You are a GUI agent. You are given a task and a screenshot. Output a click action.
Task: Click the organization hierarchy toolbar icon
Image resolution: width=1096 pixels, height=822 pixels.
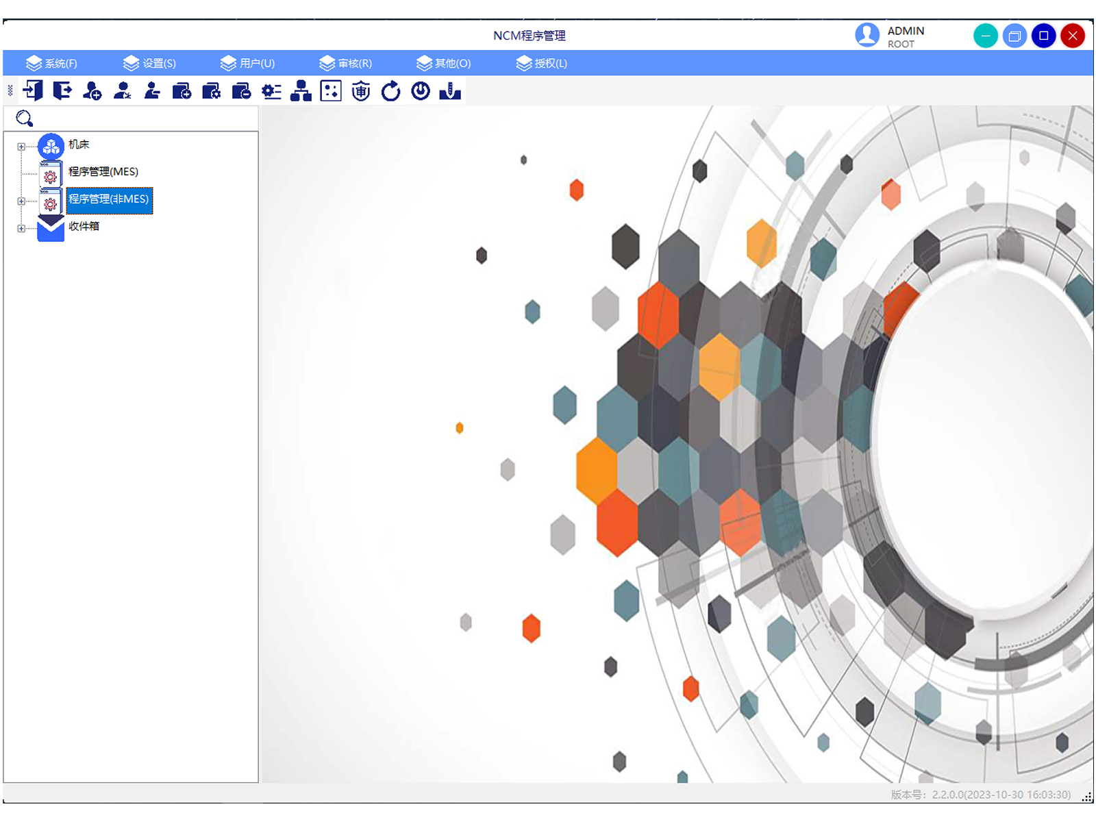pyautogui.click(x=301, y=90)
